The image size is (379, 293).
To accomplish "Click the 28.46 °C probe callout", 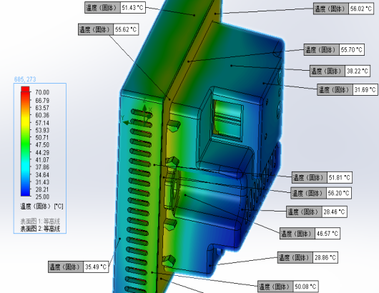I will tap(317, 212).
